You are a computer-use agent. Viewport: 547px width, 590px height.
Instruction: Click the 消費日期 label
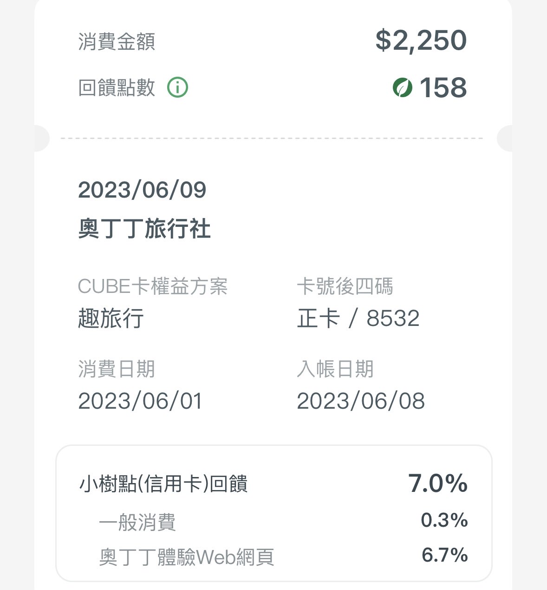[117, 369]
